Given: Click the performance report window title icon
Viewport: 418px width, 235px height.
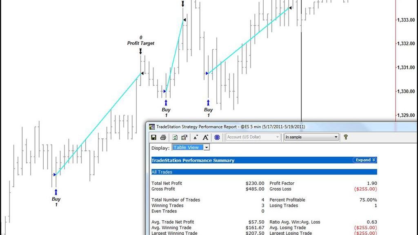Looking at the screenshot, I should (152, 127).
